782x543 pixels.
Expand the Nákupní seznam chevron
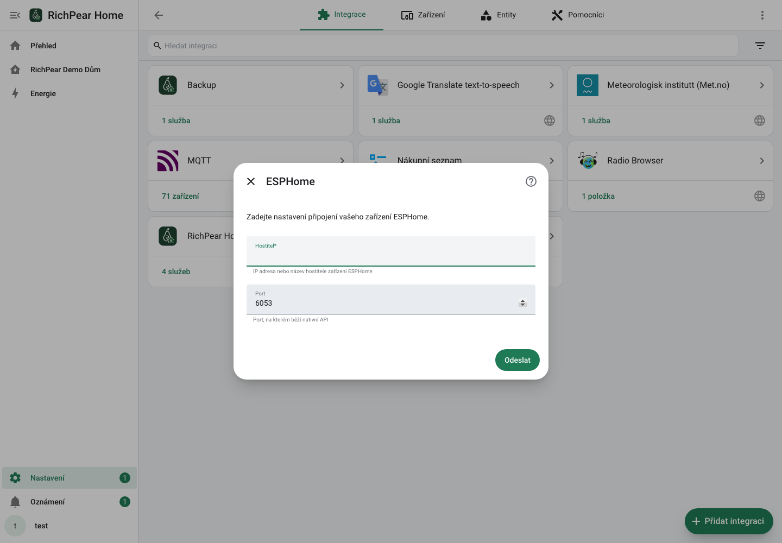(552, 161)
